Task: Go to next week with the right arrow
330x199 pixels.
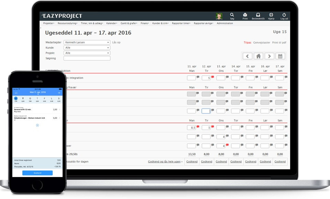Action: click(269, 56)
